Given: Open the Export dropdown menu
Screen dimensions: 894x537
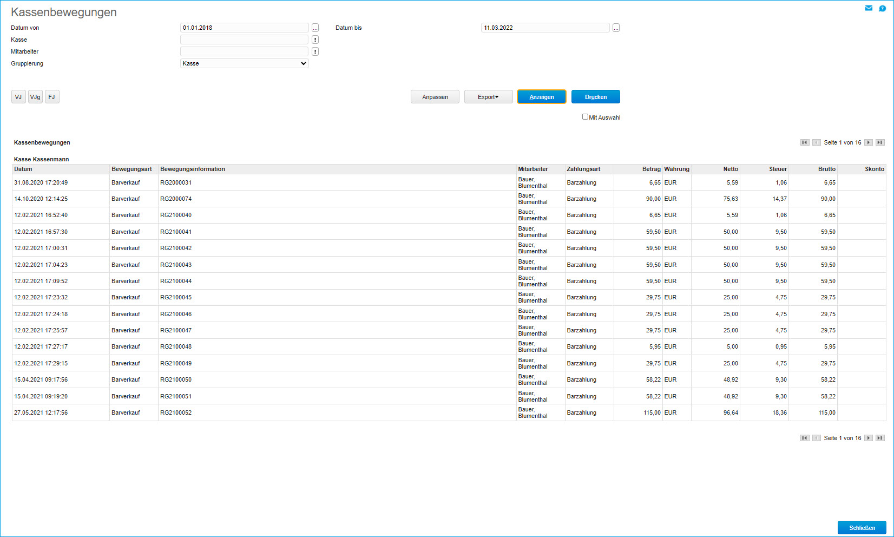Looking at the screenshot, I should (488, 97).
